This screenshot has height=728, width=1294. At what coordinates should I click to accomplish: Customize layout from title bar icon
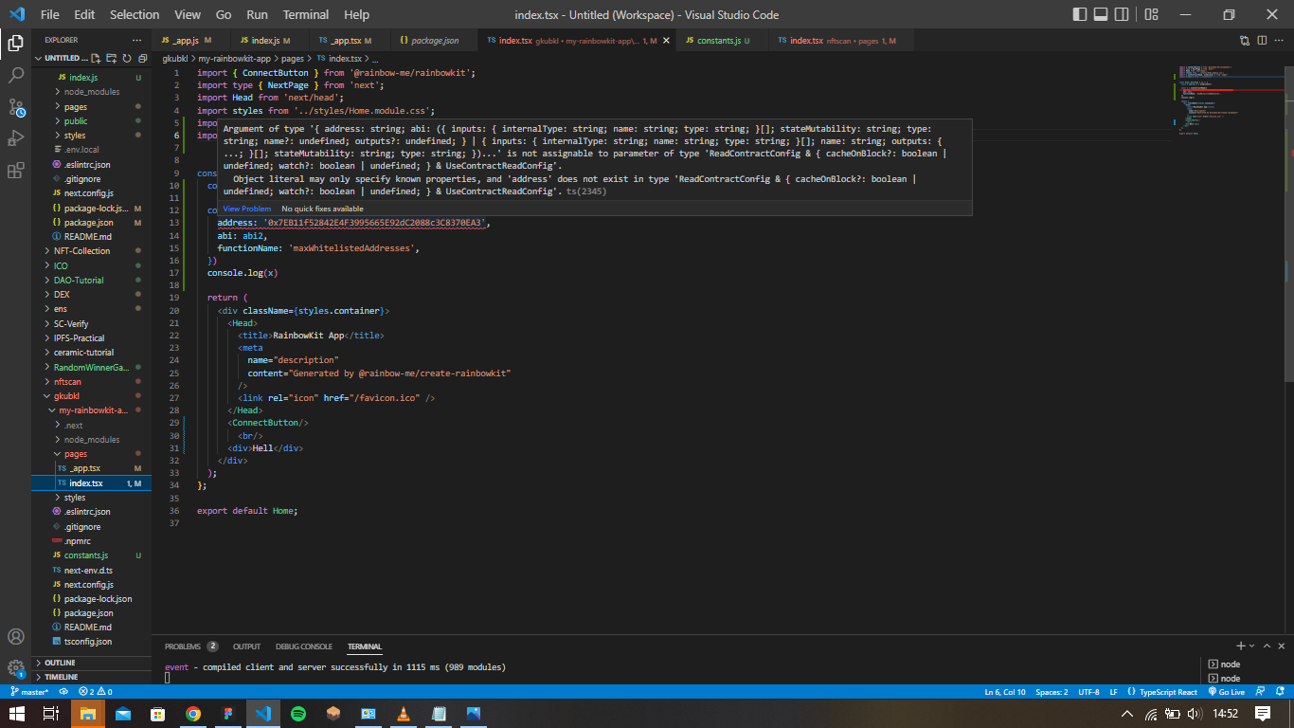1151,14
